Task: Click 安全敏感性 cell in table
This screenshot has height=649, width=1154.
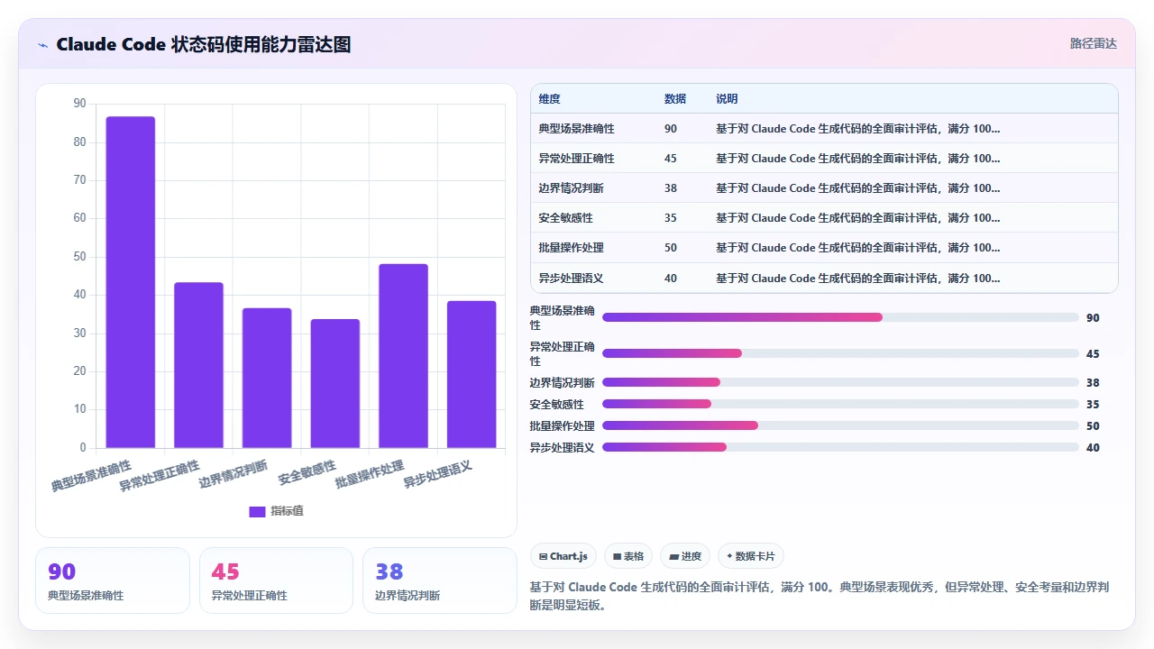Action: pos(565,218)
